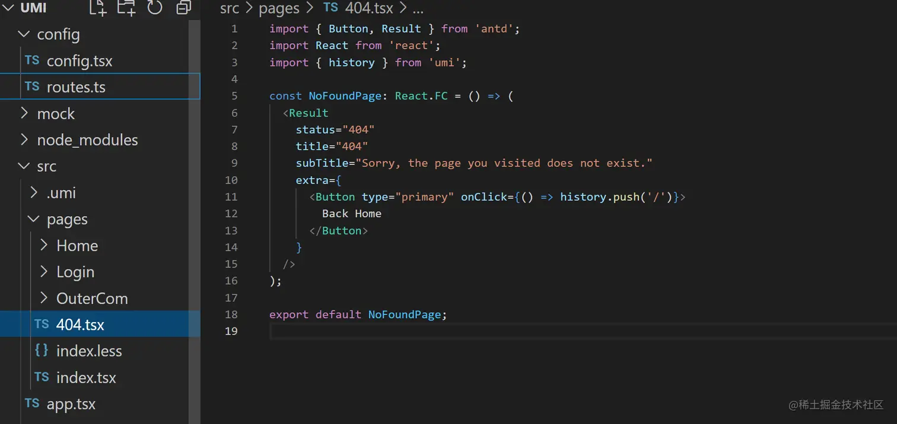Click the TS icon in the breadcrumb
Image resolution: width=897 pixels, height=424 pixels.
pos(331,8)
